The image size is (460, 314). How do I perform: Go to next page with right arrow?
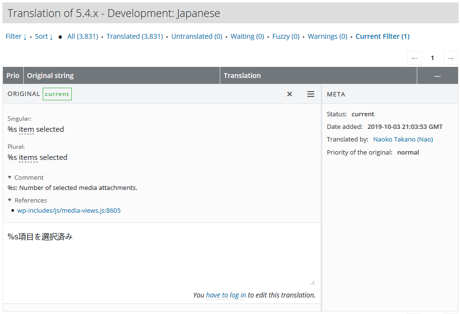450,58
